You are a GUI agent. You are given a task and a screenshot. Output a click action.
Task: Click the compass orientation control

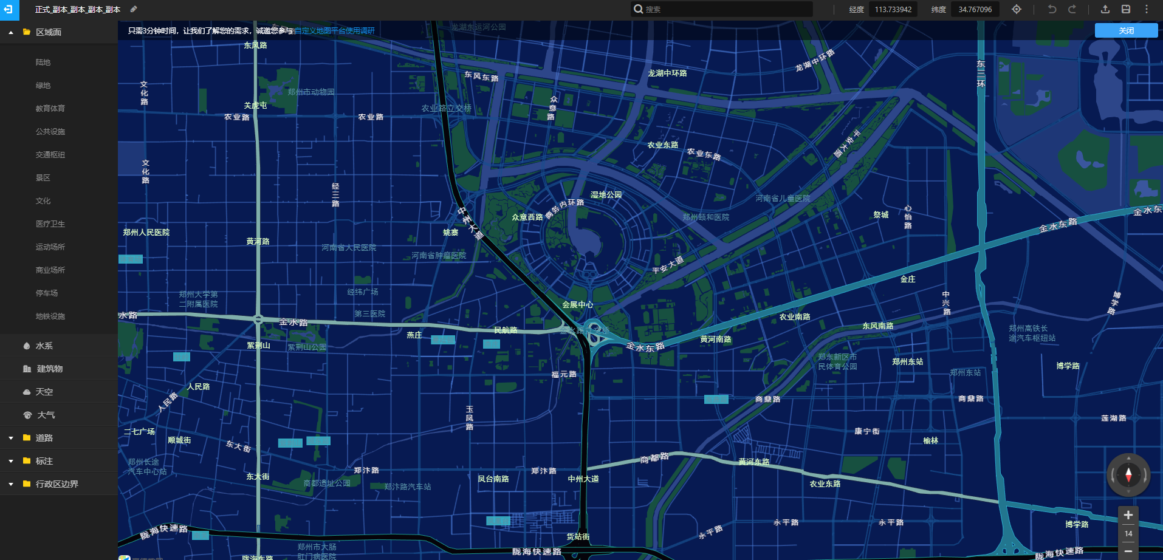[x=1128, y=475]
